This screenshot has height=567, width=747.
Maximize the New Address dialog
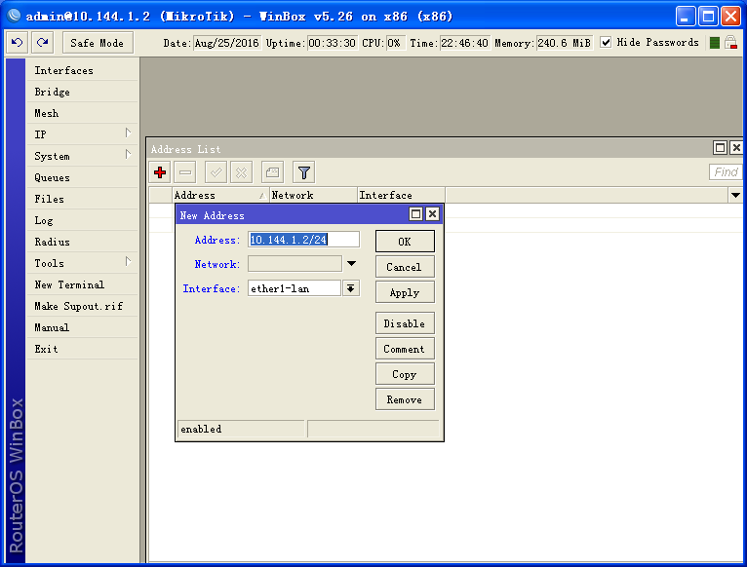tap(415, 214)
